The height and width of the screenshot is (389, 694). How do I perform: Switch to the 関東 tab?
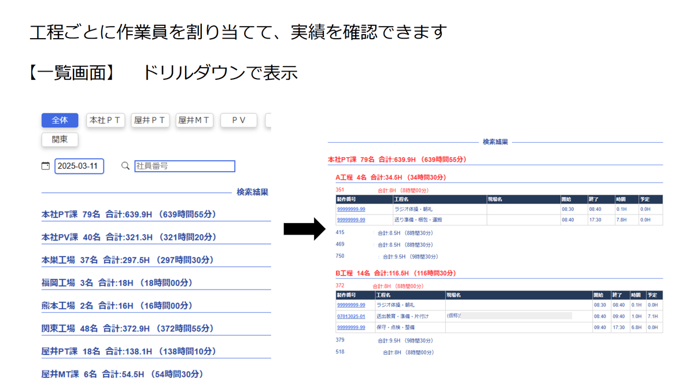coord(60,139)
